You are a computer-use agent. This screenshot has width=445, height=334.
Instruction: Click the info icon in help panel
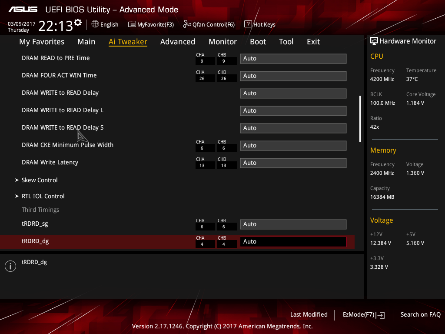(x=10, y=266)
